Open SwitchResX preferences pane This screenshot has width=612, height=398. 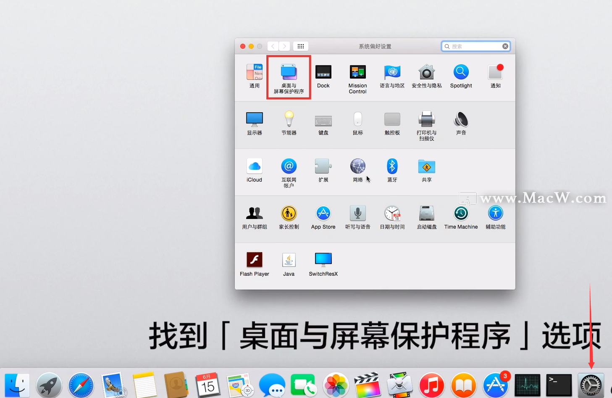coord(323,264)
